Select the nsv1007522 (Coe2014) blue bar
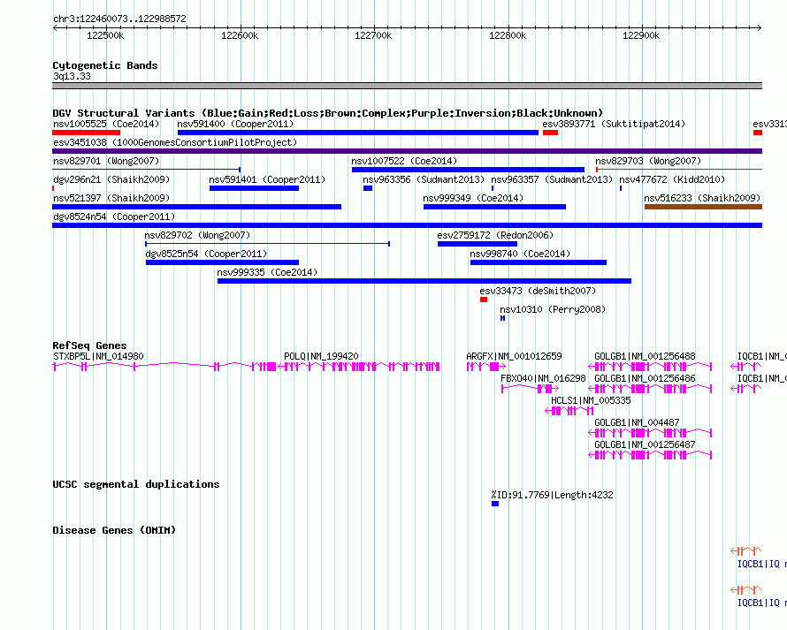Viewport: 787px width, 630px height. click(x=469, y=170)
